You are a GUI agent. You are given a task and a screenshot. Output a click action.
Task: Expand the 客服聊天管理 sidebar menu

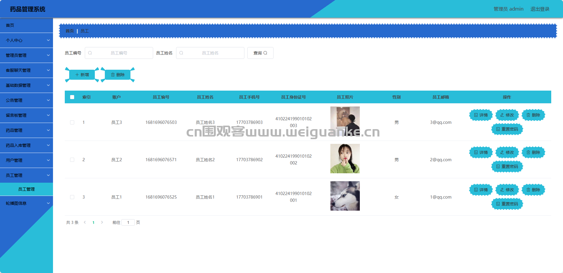pyautogui.click(x=27, y=70)
